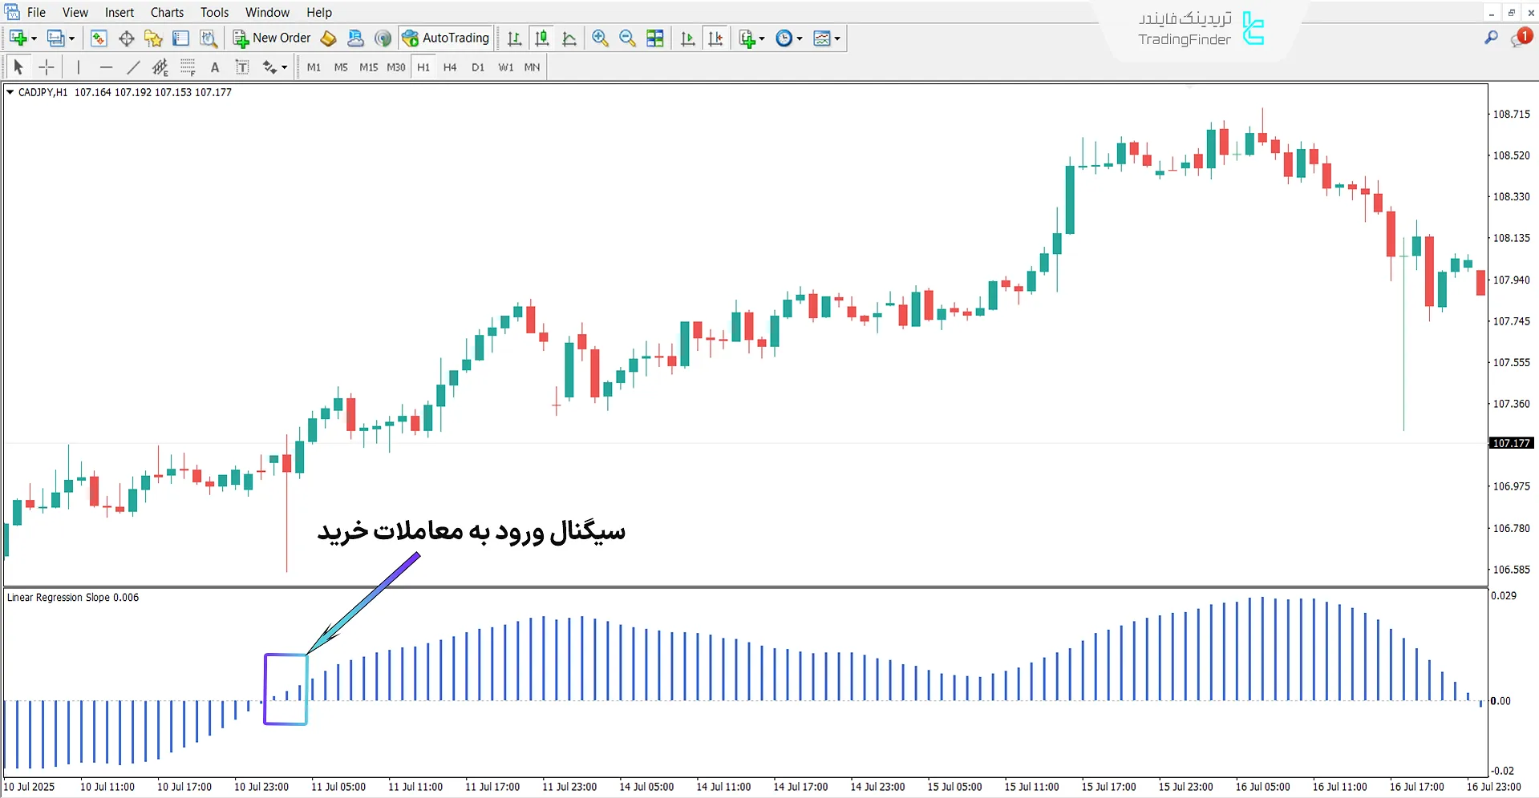Switch chart to candlestick display
The height and width of the screenshot is (798, 1539).
542,38
